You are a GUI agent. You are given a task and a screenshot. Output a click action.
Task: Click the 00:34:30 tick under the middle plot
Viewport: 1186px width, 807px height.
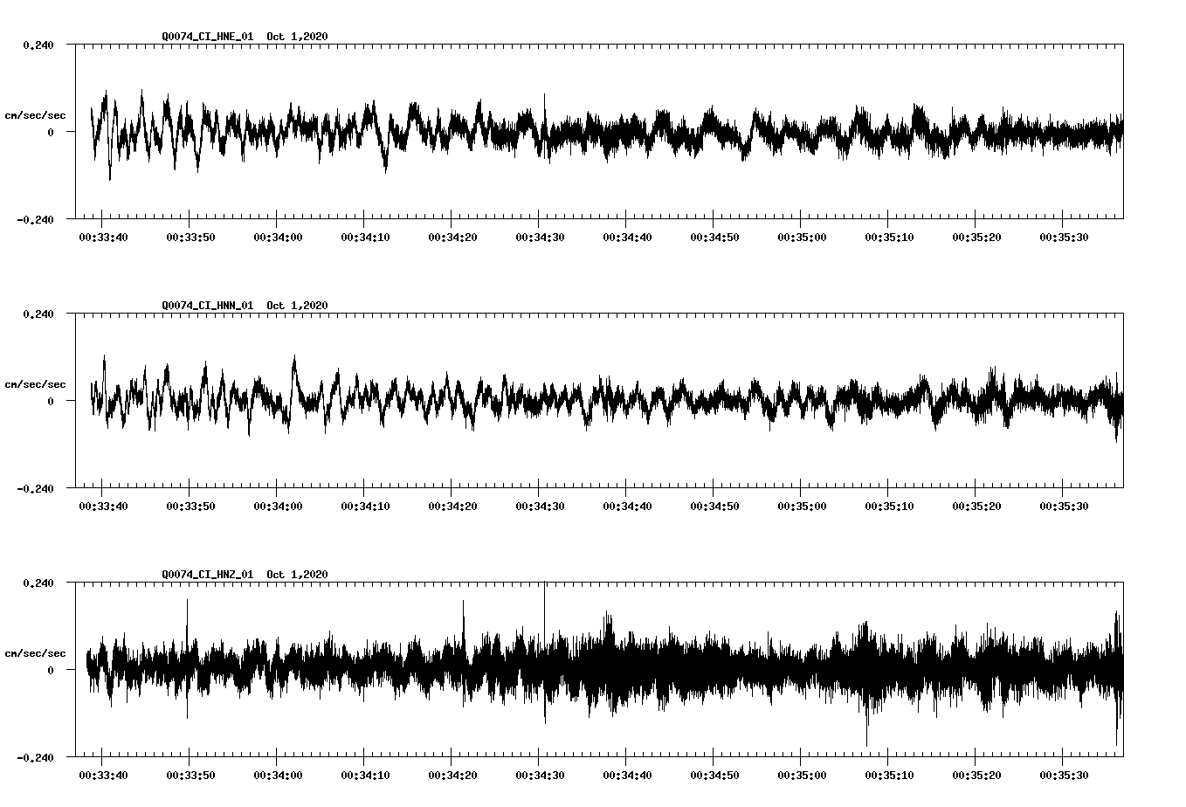tap(541, 504)
